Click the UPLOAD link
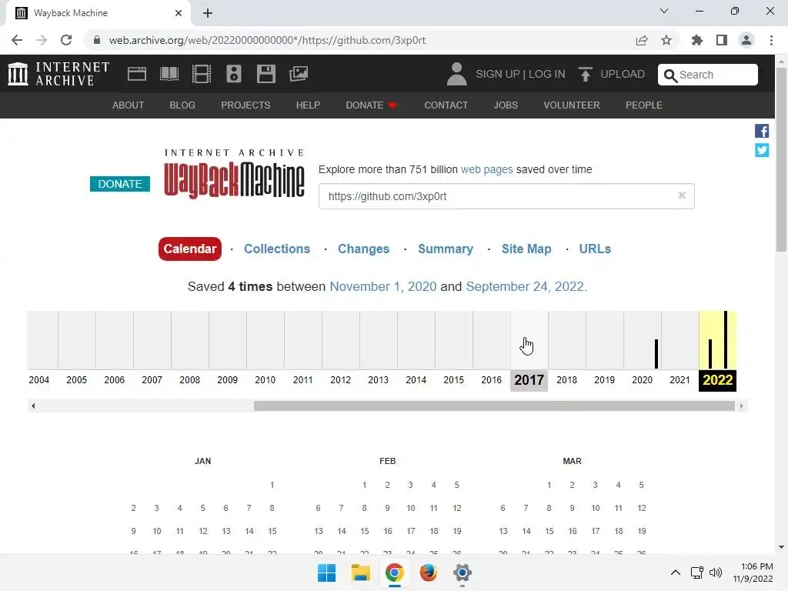Image resolution: width=788 pixels, height=591 pixels. tap(623, 74)
